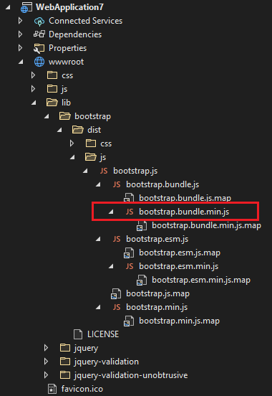Screen dimensions: 272x396
Task: Select the bootstrap folder label
Action: (x=92, y=116)
